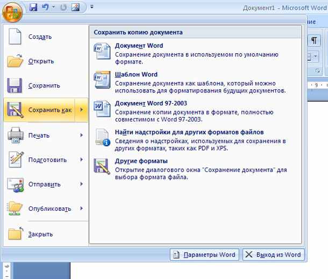This screenshot has height=279, width=328.
Task: Click add-ins info document icon
Action: (103, 138)
